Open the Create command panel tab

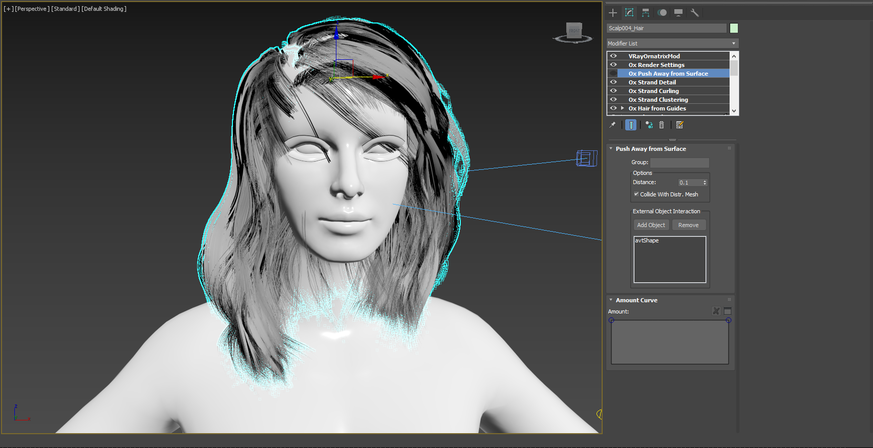pos(613,13)
